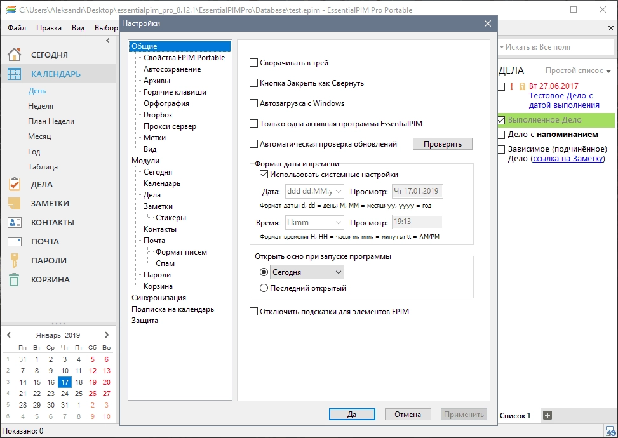This screenshot has height=438, width=618.
Task: Toggle only one active EssentialPIM instance
Action: (x=254, y=124)
